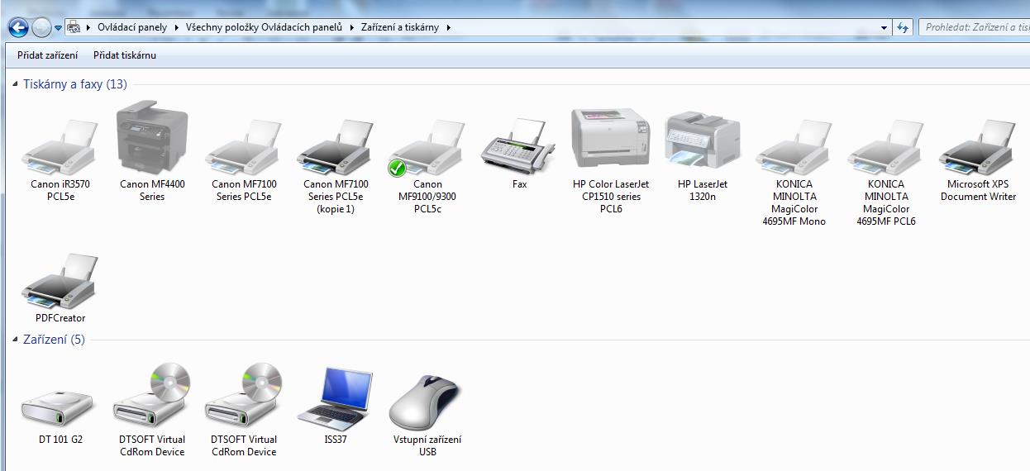
Task: Click the Zařízení group heading text
Action: click(54, 340)
